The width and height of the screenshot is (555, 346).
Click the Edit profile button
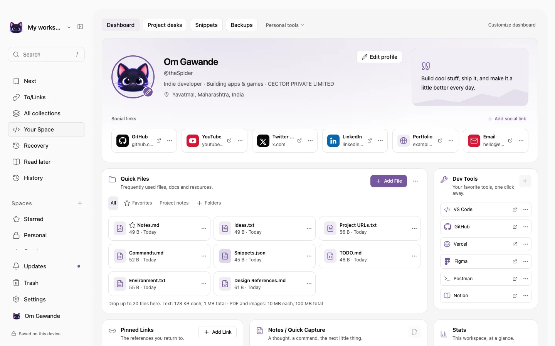379,57
